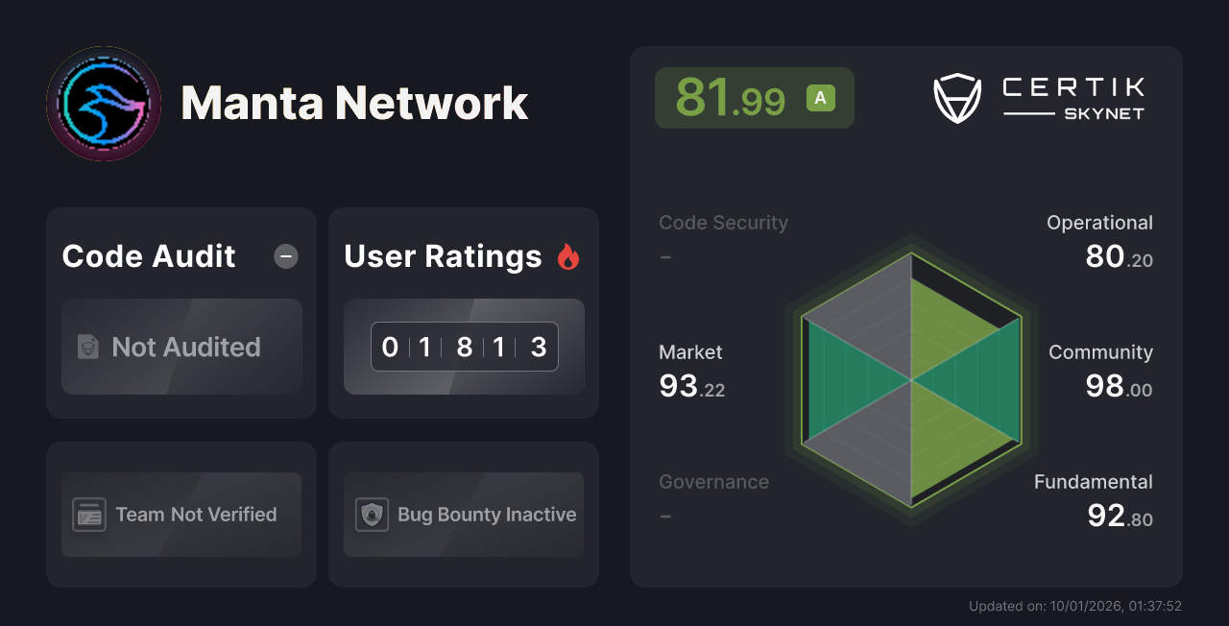Image resolution: width=1229 pixels, height=626 pixels.
Task: Click the green A grade badge
Action: point(819,97)
